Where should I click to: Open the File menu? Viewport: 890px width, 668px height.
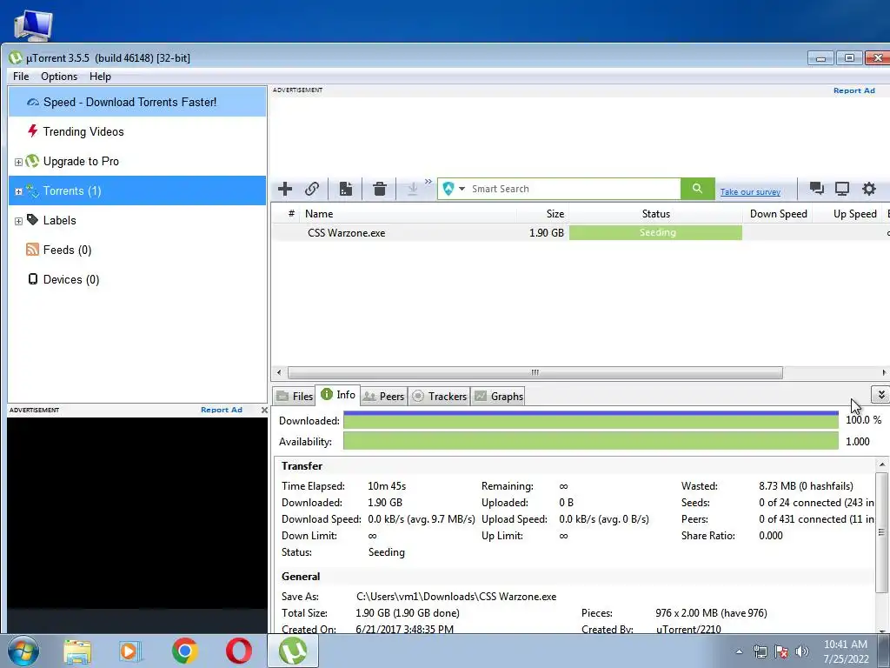click(21, 77)
